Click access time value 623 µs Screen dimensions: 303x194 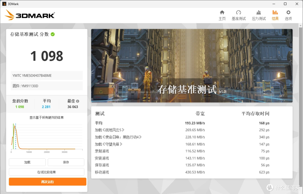[264, 172]
